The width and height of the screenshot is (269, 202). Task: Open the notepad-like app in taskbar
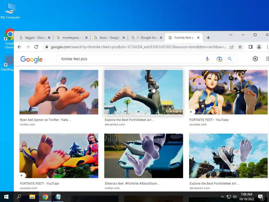point(58,197)
